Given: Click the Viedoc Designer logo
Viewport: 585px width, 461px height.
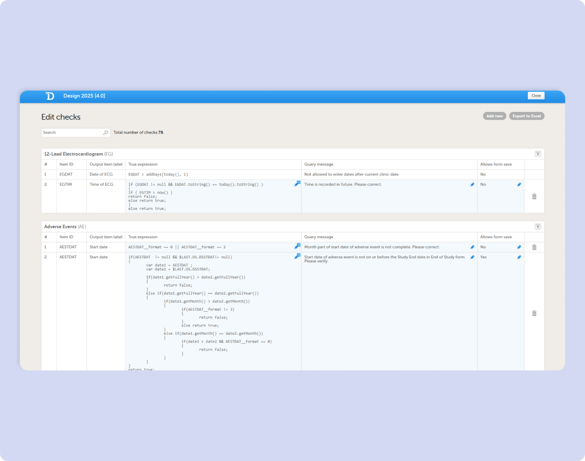Looking at the screenshot, I should tap(50, 96).
